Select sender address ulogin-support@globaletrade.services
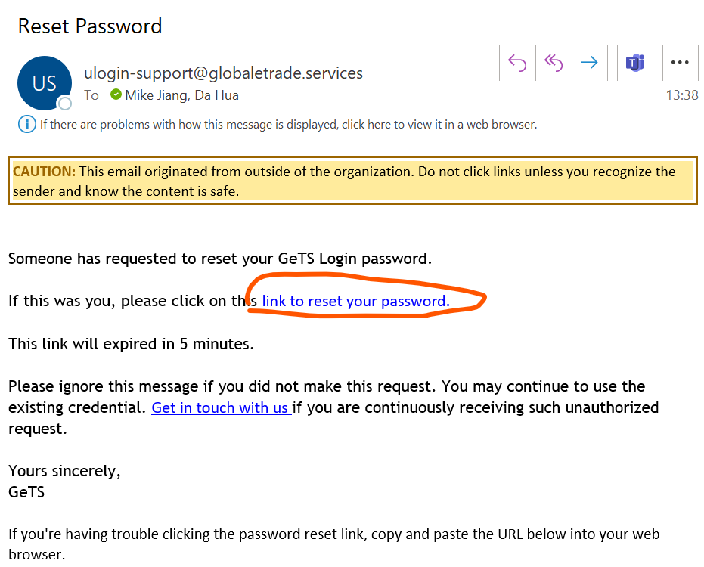This screenshot has height=567, width=704. 223,73
